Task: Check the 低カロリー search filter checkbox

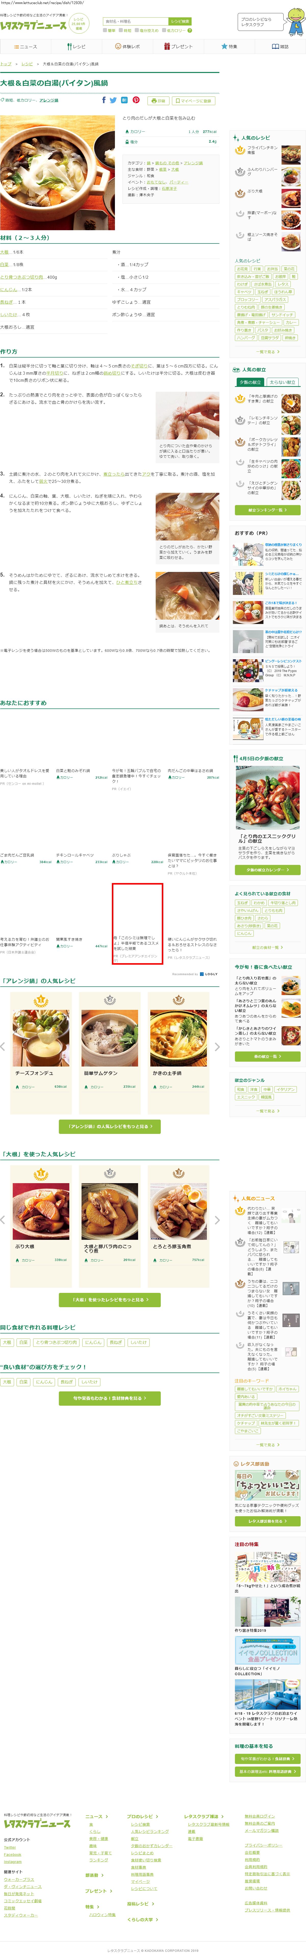Action: [164, 30]
